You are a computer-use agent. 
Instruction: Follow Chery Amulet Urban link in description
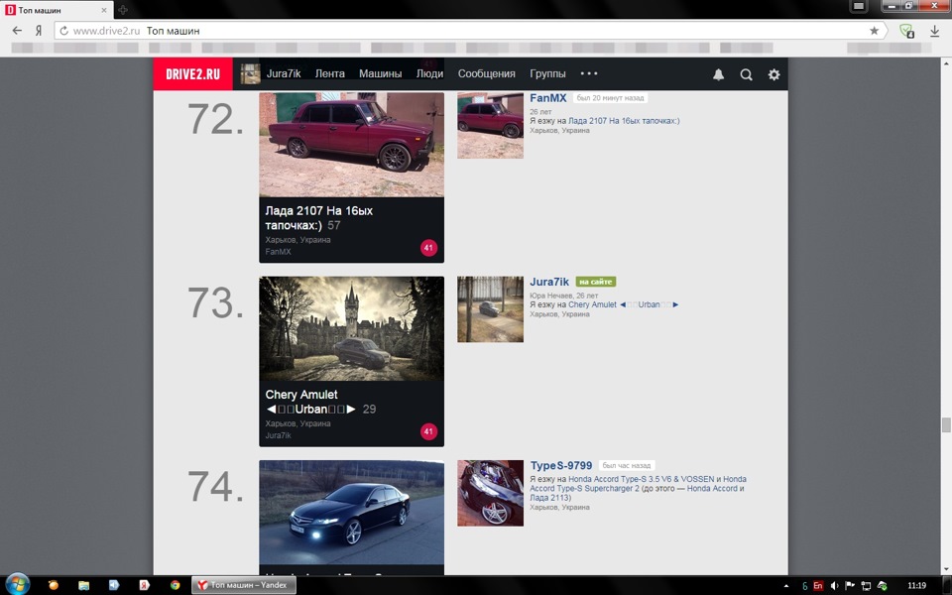(x=623, y=304)
